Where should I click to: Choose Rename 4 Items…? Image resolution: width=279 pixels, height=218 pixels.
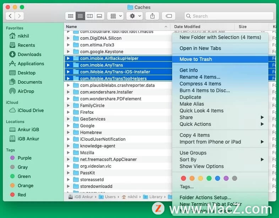click(x=220, y=77)
